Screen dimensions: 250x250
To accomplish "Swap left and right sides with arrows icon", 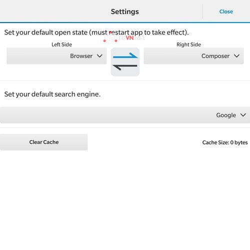I will click(x=125, y=62).
